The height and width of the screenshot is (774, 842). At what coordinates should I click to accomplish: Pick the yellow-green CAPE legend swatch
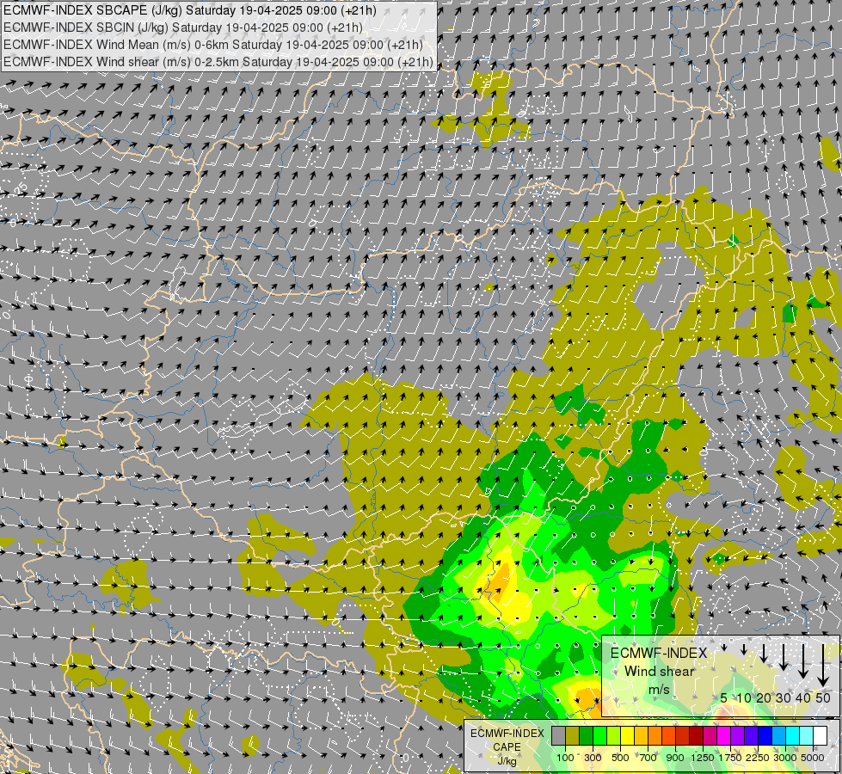(614, 736)
